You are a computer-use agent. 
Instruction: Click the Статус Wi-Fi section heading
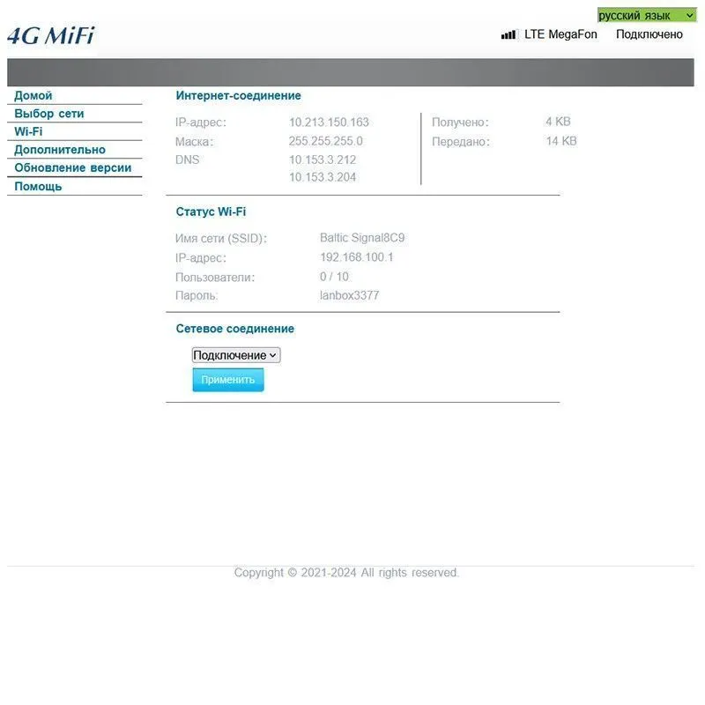tap(211, 211)
